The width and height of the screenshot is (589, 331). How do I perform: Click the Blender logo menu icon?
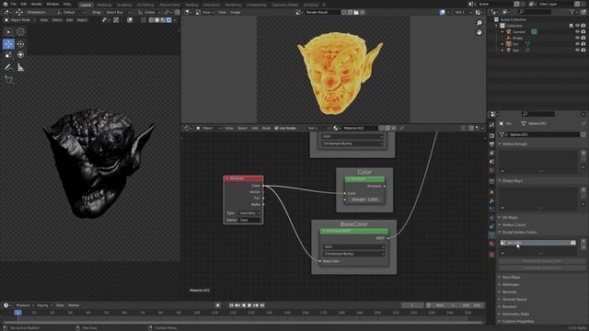pos(5,4)
